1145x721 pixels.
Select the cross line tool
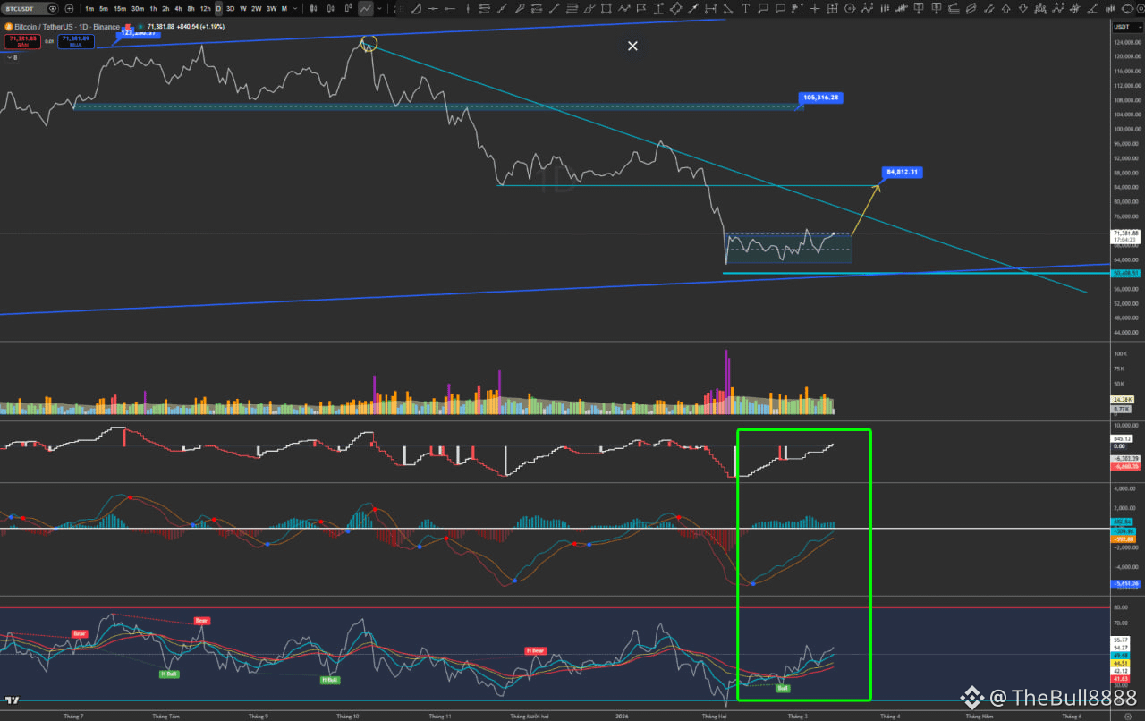point(815,8)
